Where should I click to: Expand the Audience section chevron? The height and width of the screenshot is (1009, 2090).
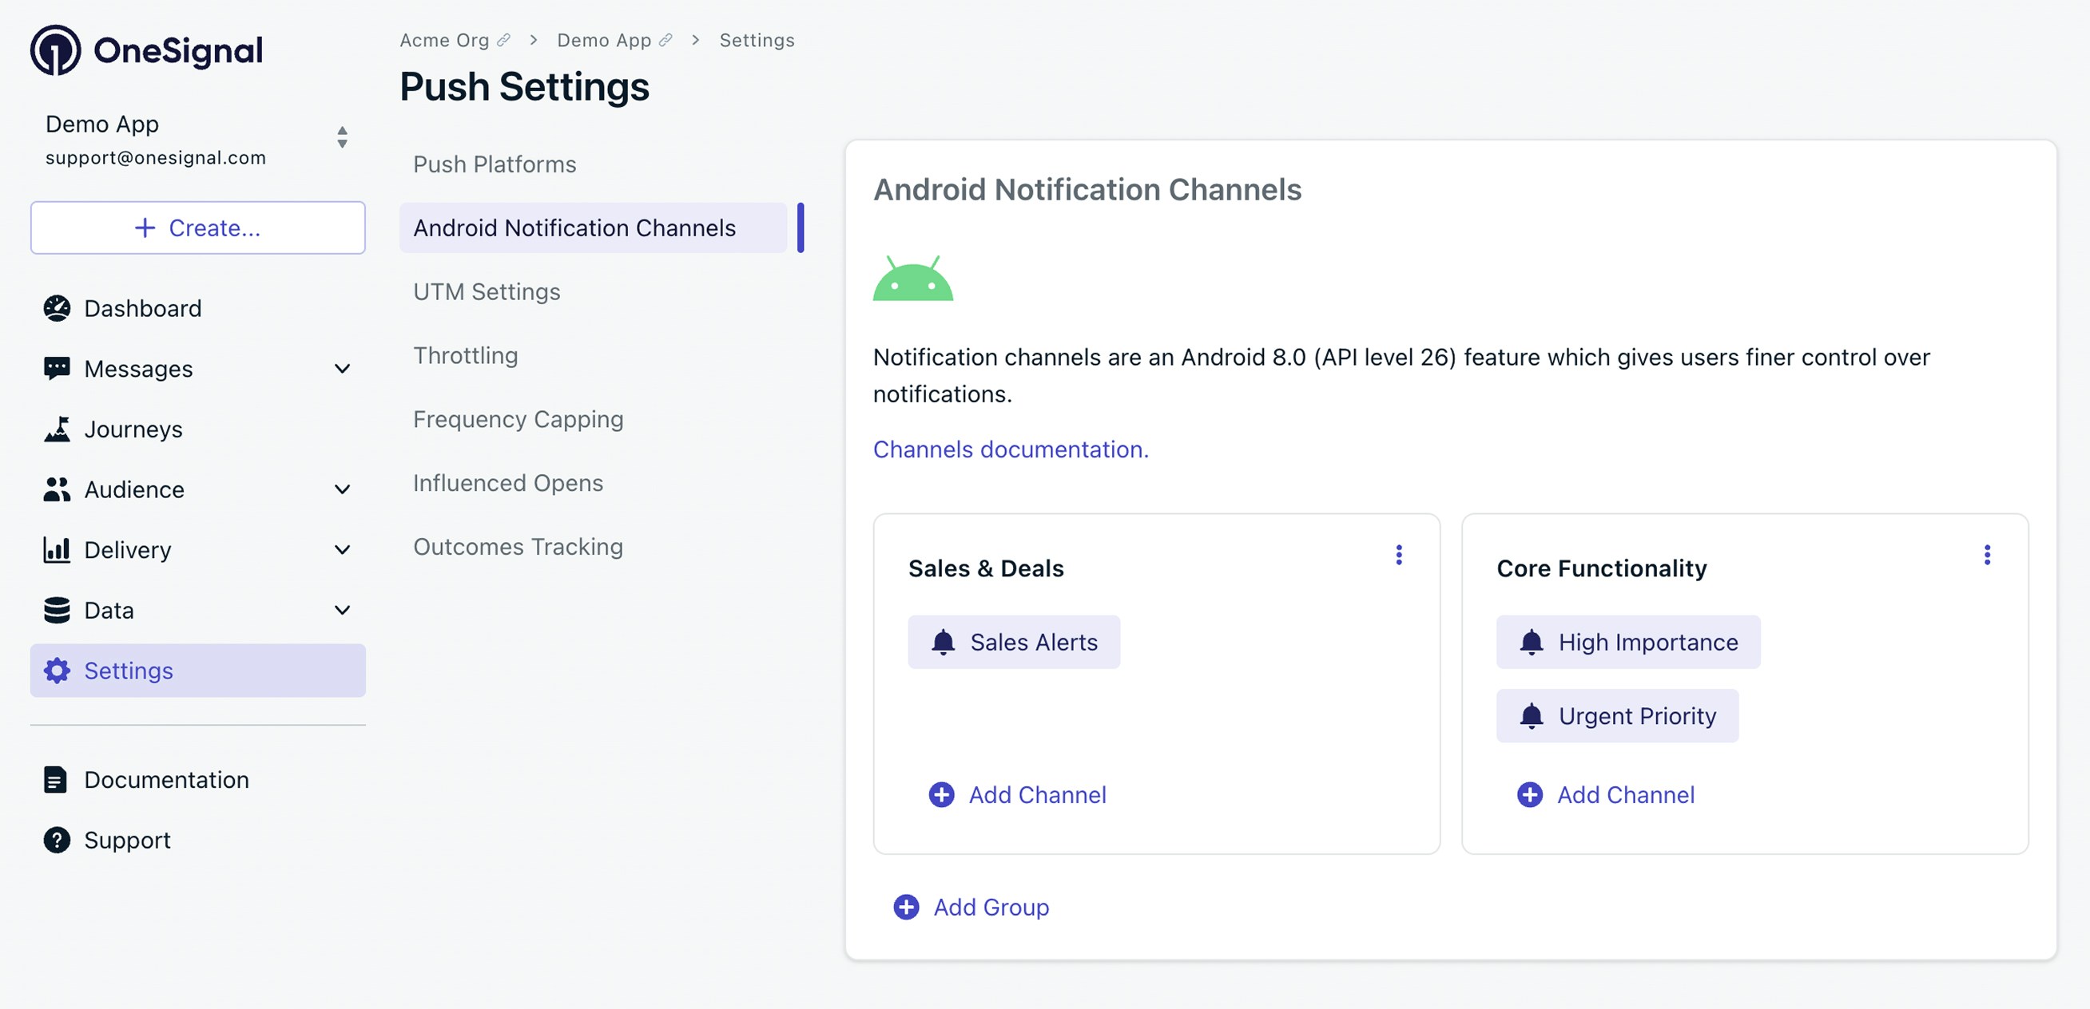click(x=343, y=489)
